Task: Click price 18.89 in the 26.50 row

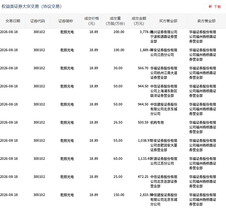Action: click(94, 122)
